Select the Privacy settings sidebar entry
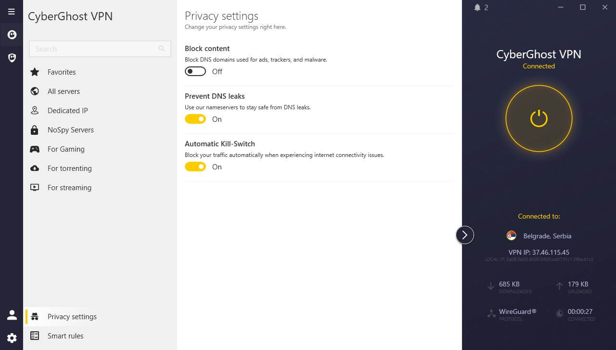The image size is (616, 350). click(x=72, y=316)
